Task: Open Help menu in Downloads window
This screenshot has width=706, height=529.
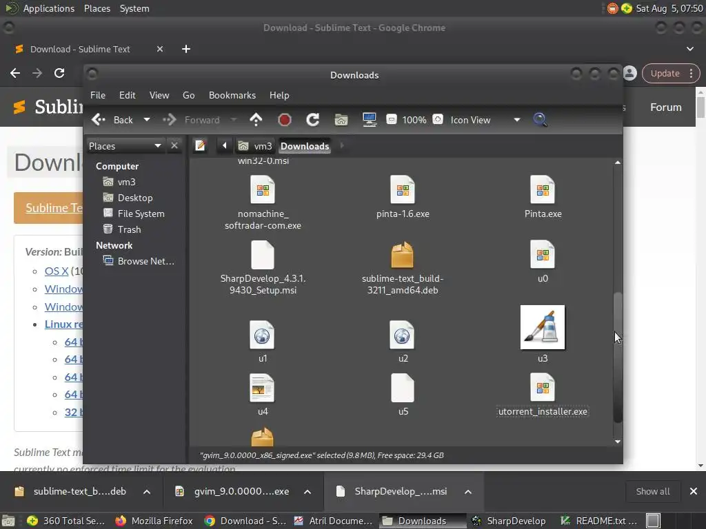Action: tap(279, 95)
